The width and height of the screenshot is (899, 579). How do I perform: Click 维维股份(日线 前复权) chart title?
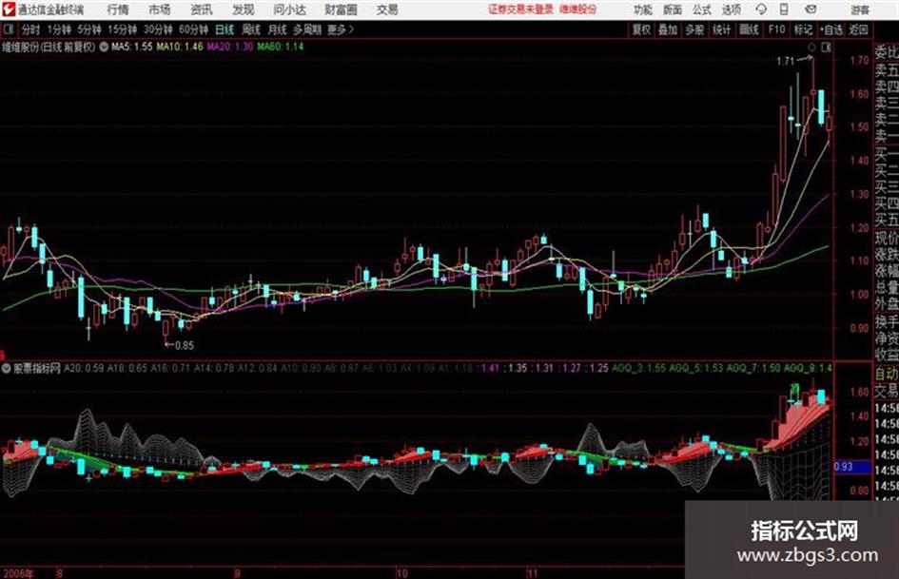tap(49, 47)
